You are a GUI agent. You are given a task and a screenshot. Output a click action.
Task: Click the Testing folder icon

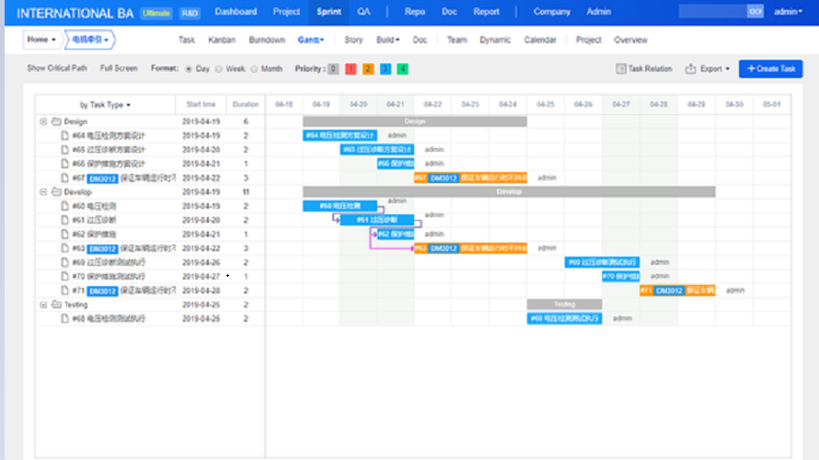click(x=55, y=305)
